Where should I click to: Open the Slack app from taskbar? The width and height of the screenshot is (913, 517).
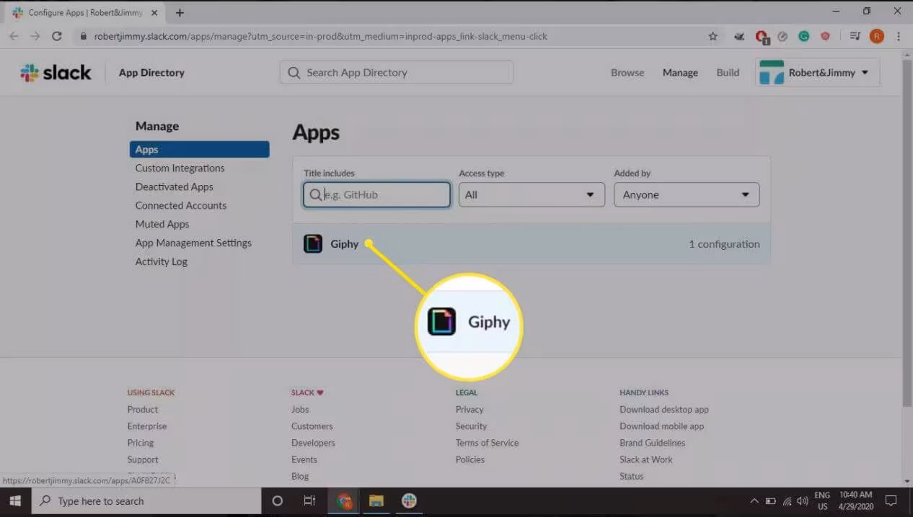pyautogui.click(x=409, y=501)
